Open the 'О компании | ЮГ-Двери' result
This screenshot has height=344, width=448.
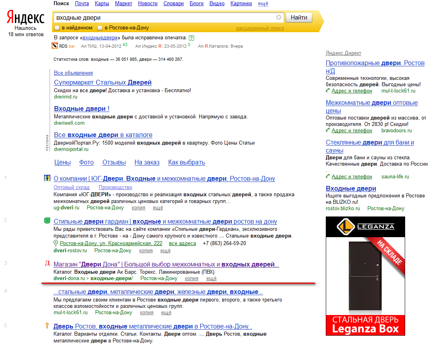click(164, 178)
